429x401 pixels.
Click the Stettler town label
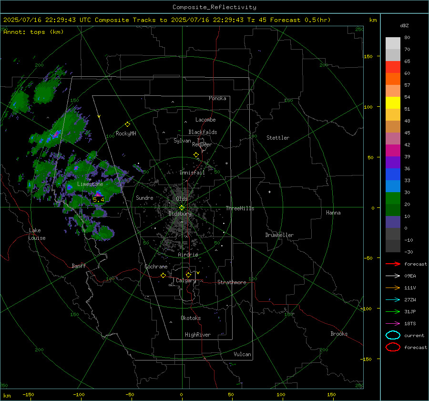(278, 138)
